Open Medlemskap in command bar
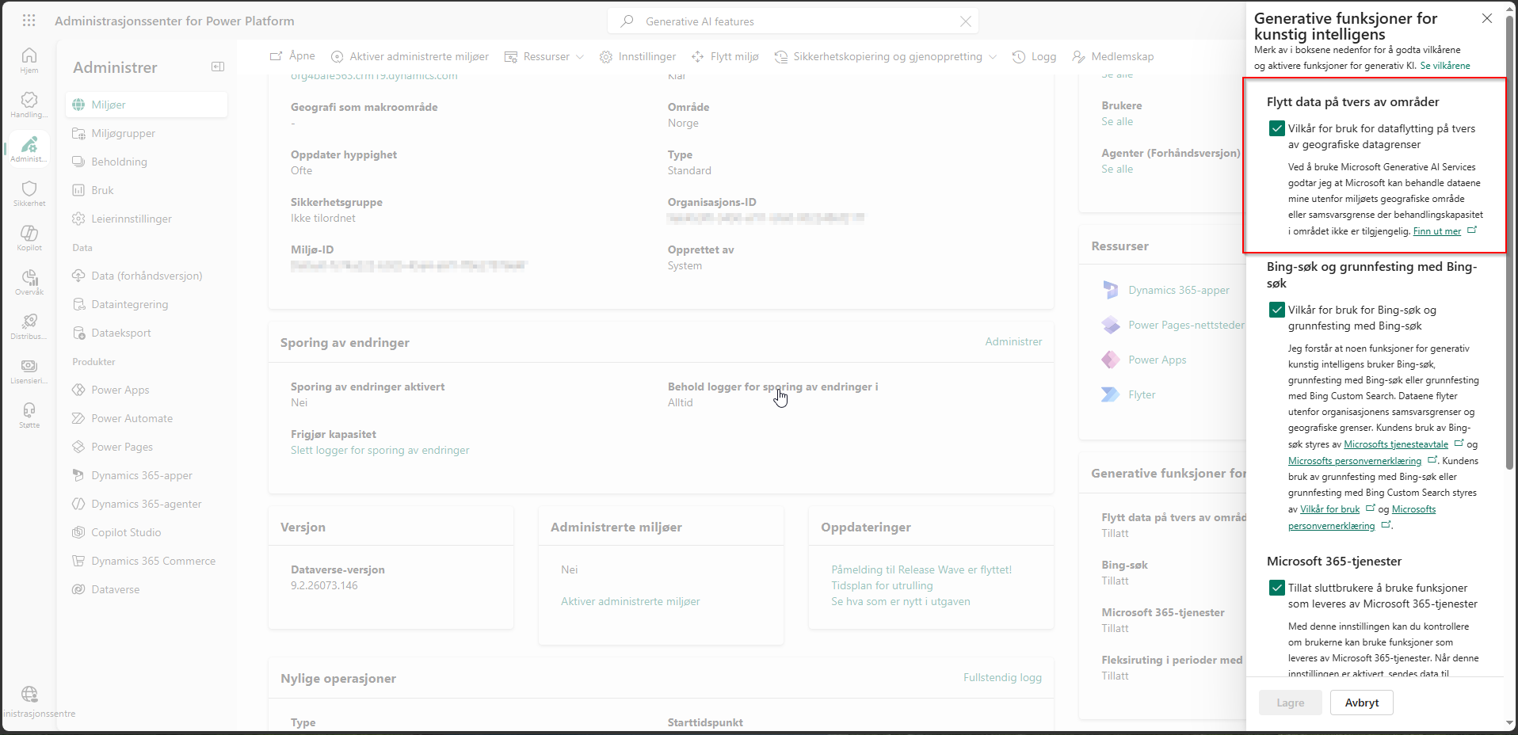The image size is (1518, 735). pos(1112,56)
